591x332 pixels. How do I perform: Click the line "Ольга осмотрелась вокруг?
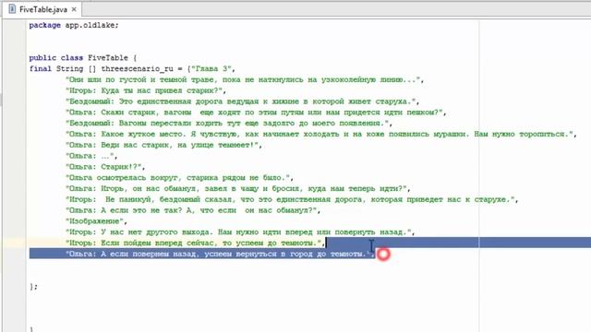[x=179, y=177]
